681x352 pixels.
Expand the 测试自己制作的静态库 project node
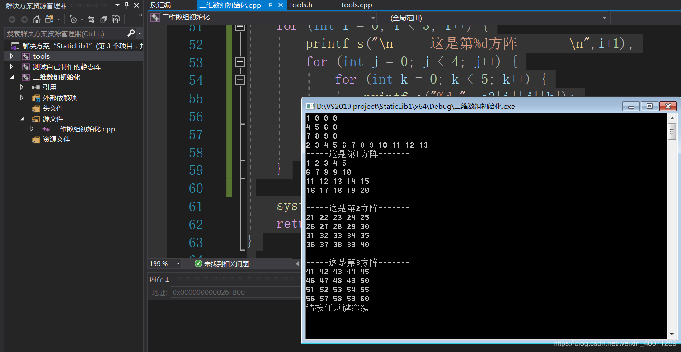[12, 67]
